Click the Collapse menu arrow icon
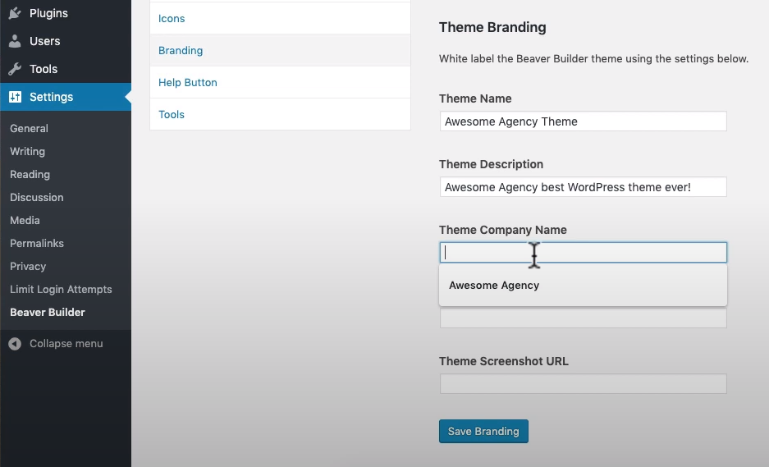This screenshot has width=769, height=467. [15, 344]
